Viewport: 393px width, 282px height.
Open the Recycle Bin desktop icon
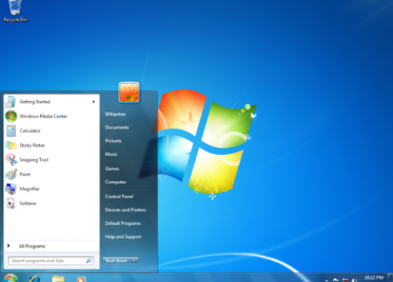click(x=15, y=12)
